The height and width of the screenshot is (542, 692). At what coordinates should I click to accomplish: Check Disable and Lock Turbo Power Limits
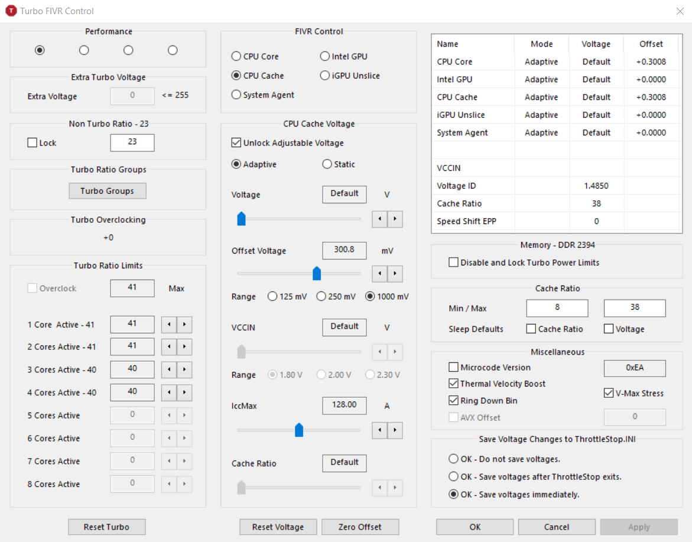click(453, 262)
